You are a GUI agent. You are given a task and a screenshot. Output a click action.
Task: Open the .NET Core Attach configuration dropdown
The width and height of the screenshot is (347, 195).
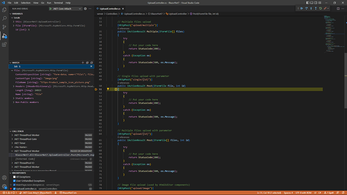click(80, 9)
